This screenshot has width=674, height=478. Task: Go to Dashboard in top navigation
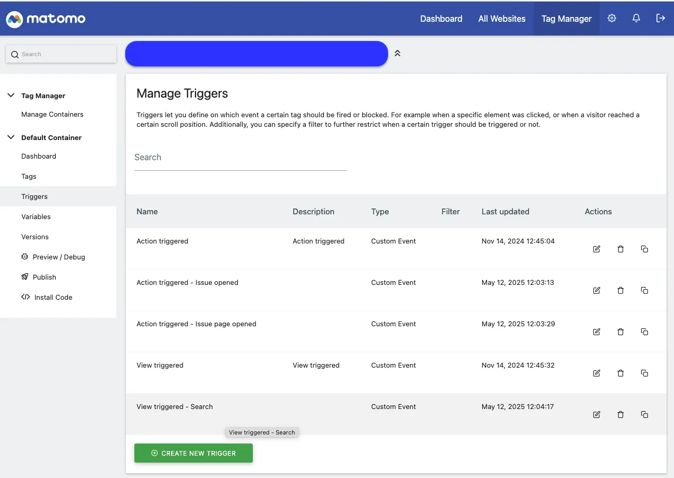pyautogui.click(x=441, y=19)
